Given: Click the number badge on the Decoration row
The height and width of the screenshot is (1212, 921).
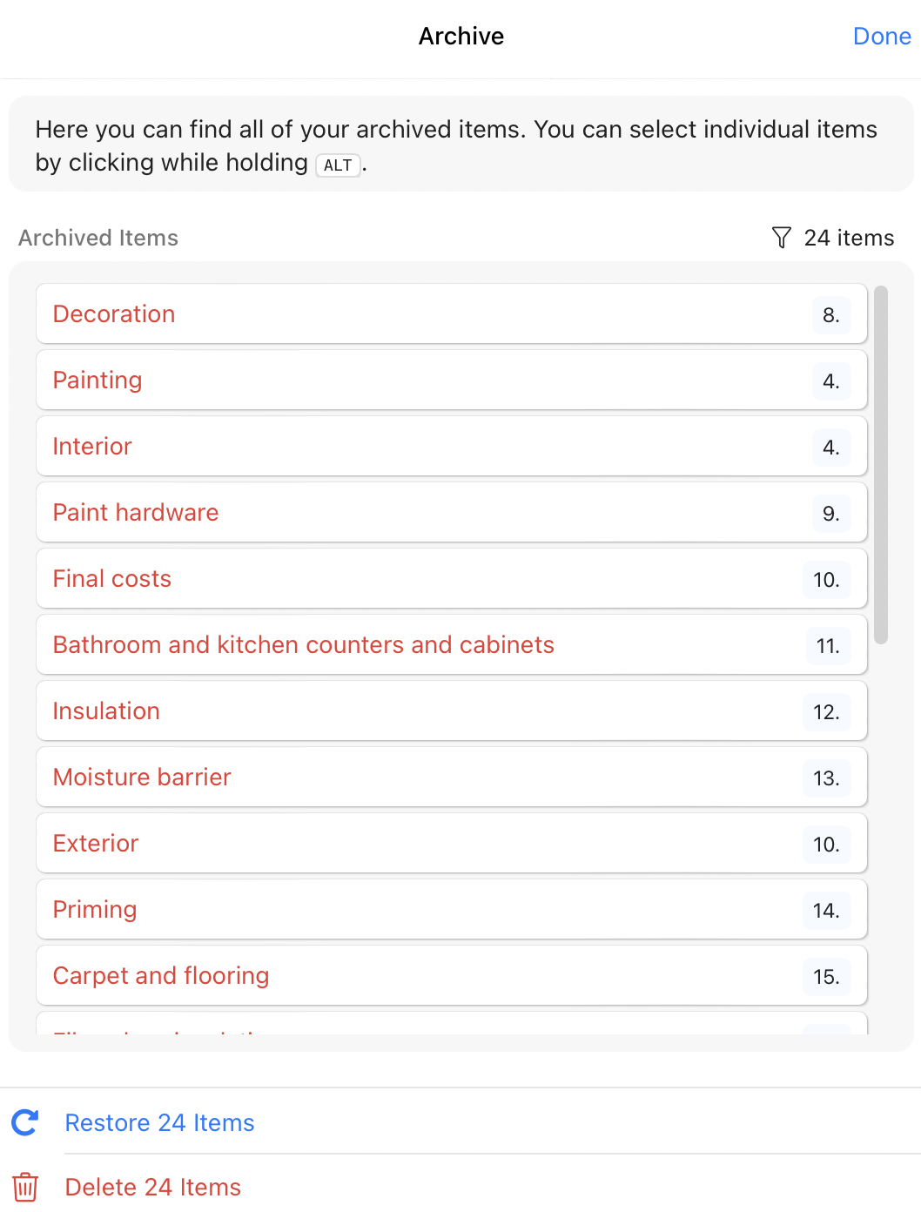Looking at the screenshot, I should (x=830, y=315).
